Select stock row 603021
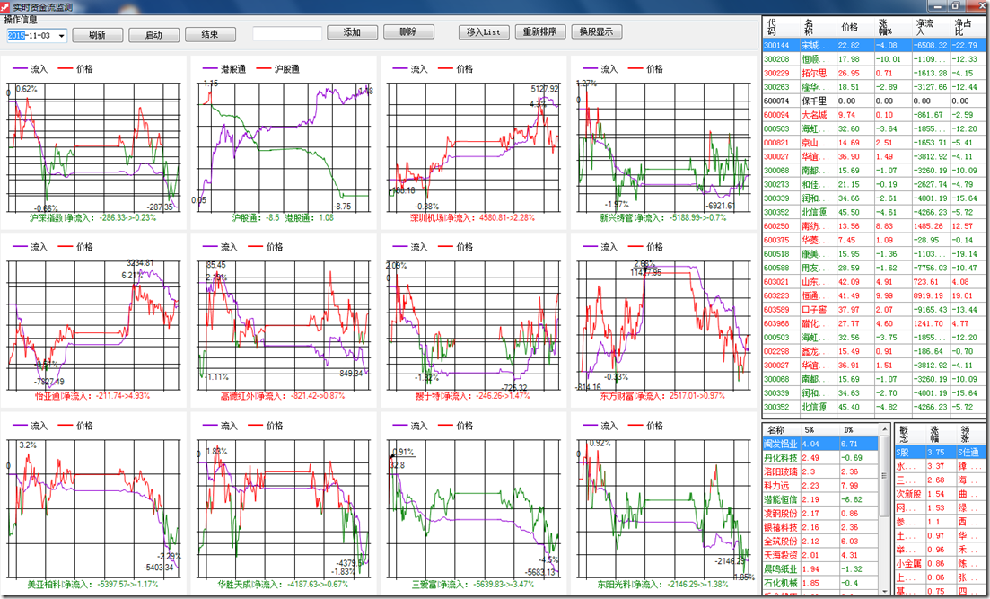990x599 pixels. click(x=874, y=282)
